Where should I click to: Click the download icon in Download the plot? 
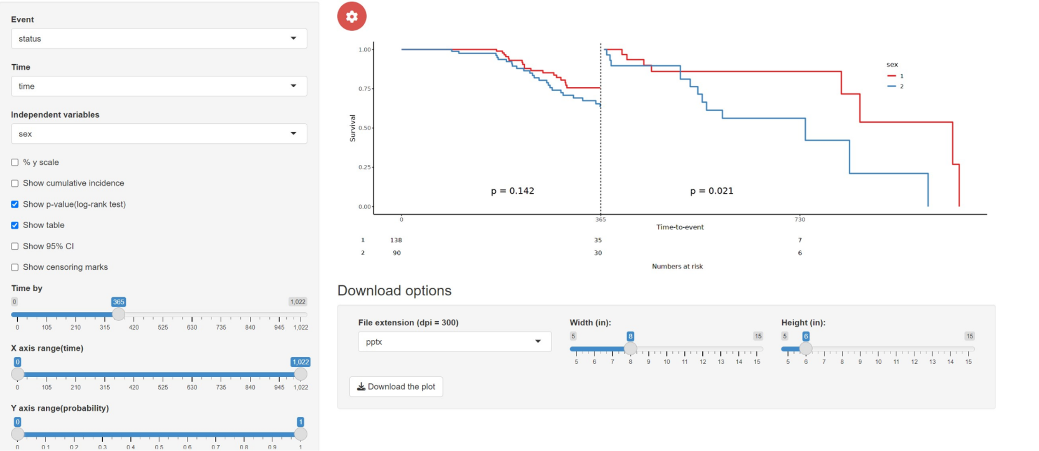pos(361,386)
